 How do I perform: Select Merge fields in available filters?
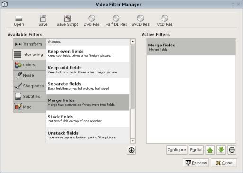[88, 102]
